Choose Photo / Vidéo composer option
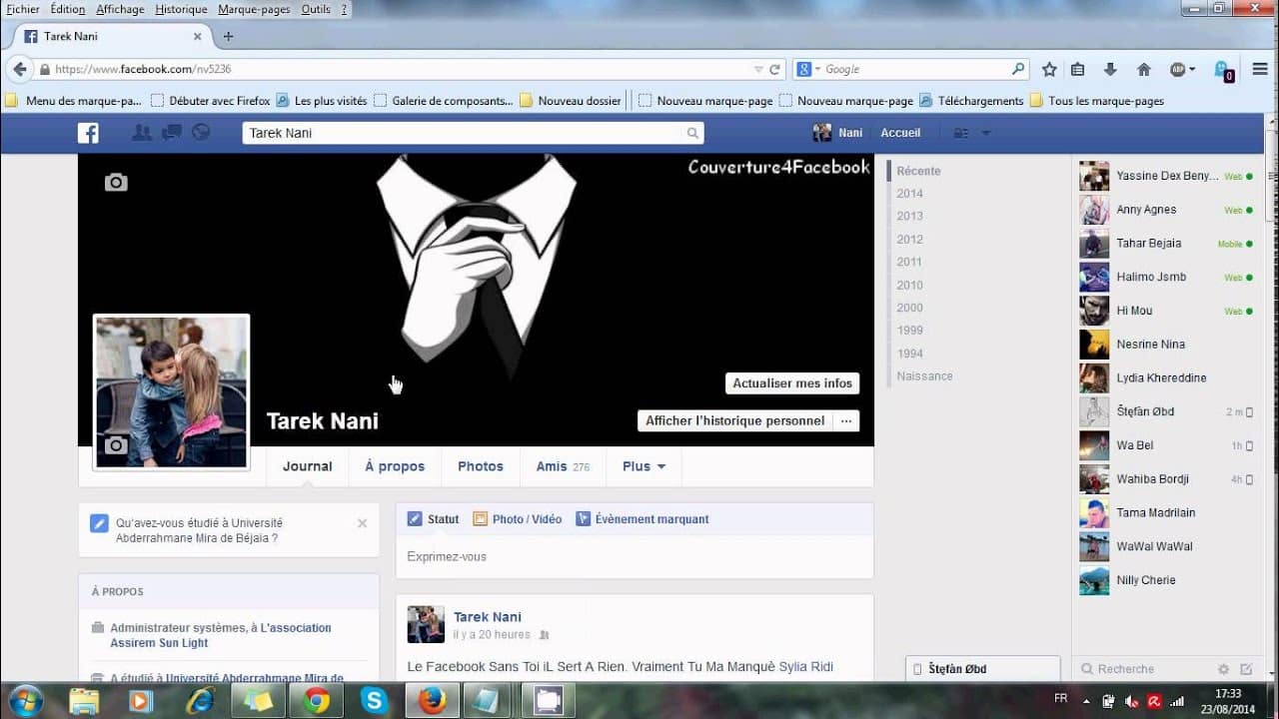Screen dimensions: 1279x719 (x=517, y=519)
